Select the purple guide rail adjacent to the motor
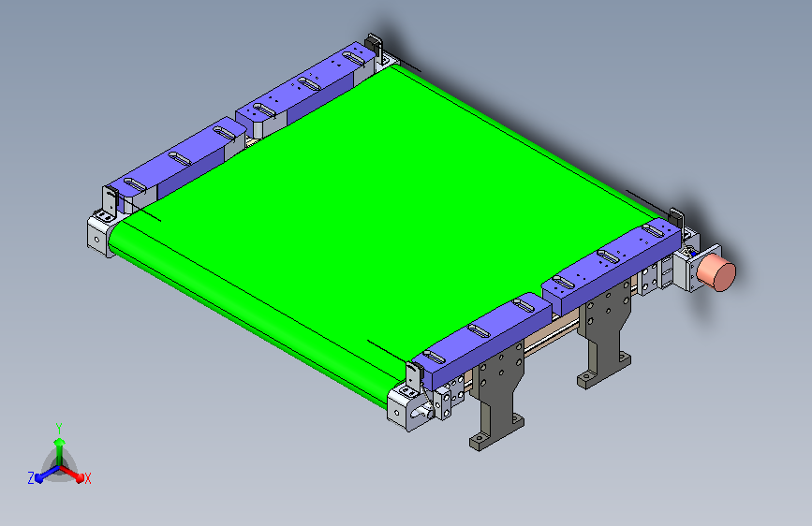 coord(613,266)
